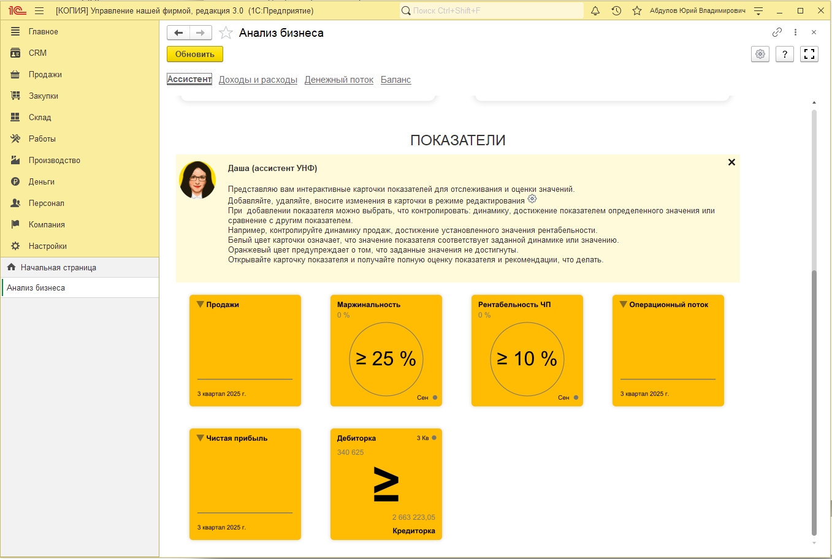Screen dimensions: 832x559
Task: Open the gear settings button for cards
Action: [760, 54]
